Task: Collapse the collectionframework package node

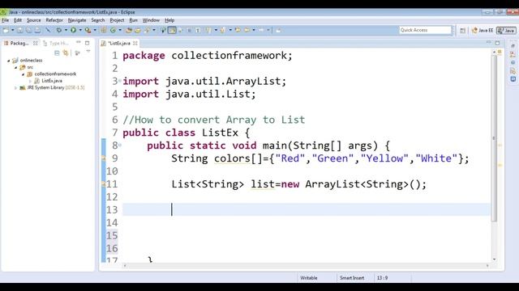Action: [23, 74]
